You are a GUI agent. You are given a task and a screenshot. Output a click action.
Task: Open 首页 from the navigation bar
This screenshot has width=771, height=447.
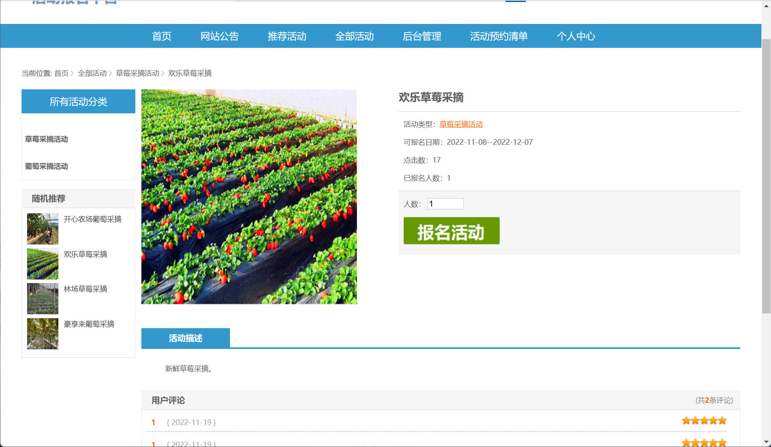pos(161,36)
